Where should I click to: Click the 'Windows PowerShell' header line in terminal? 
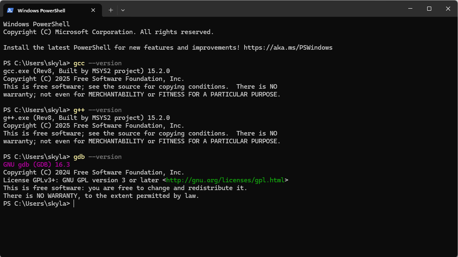37,24
